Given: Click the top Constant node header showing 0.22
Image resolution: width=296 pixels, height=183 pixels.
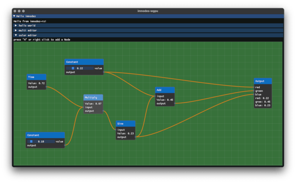Looking at the screenshot, I should [x=84, y=62].
